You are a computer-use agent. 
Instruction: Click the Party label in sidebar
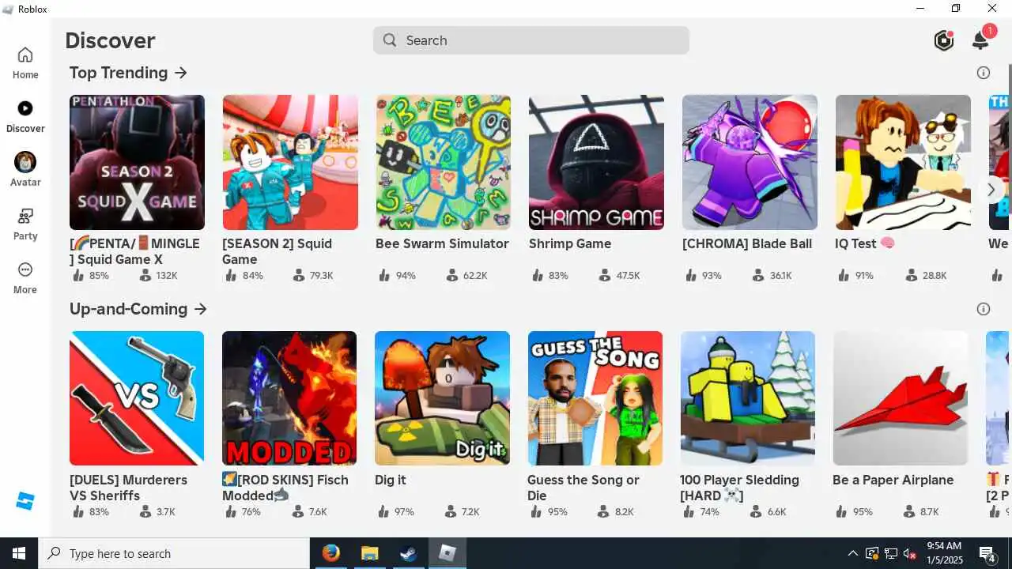[25, 236]
